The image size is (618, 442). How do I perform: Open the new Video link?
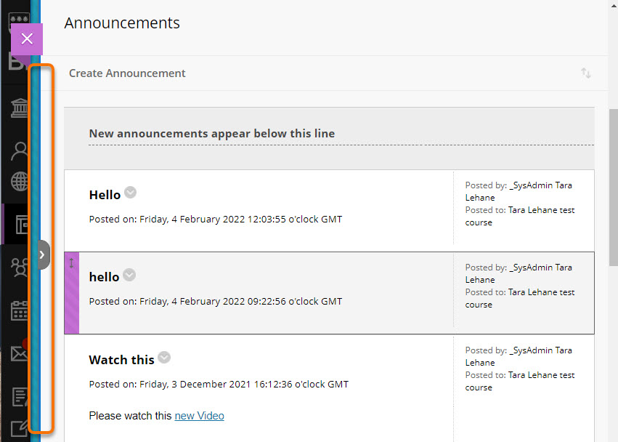pos(200,416)
